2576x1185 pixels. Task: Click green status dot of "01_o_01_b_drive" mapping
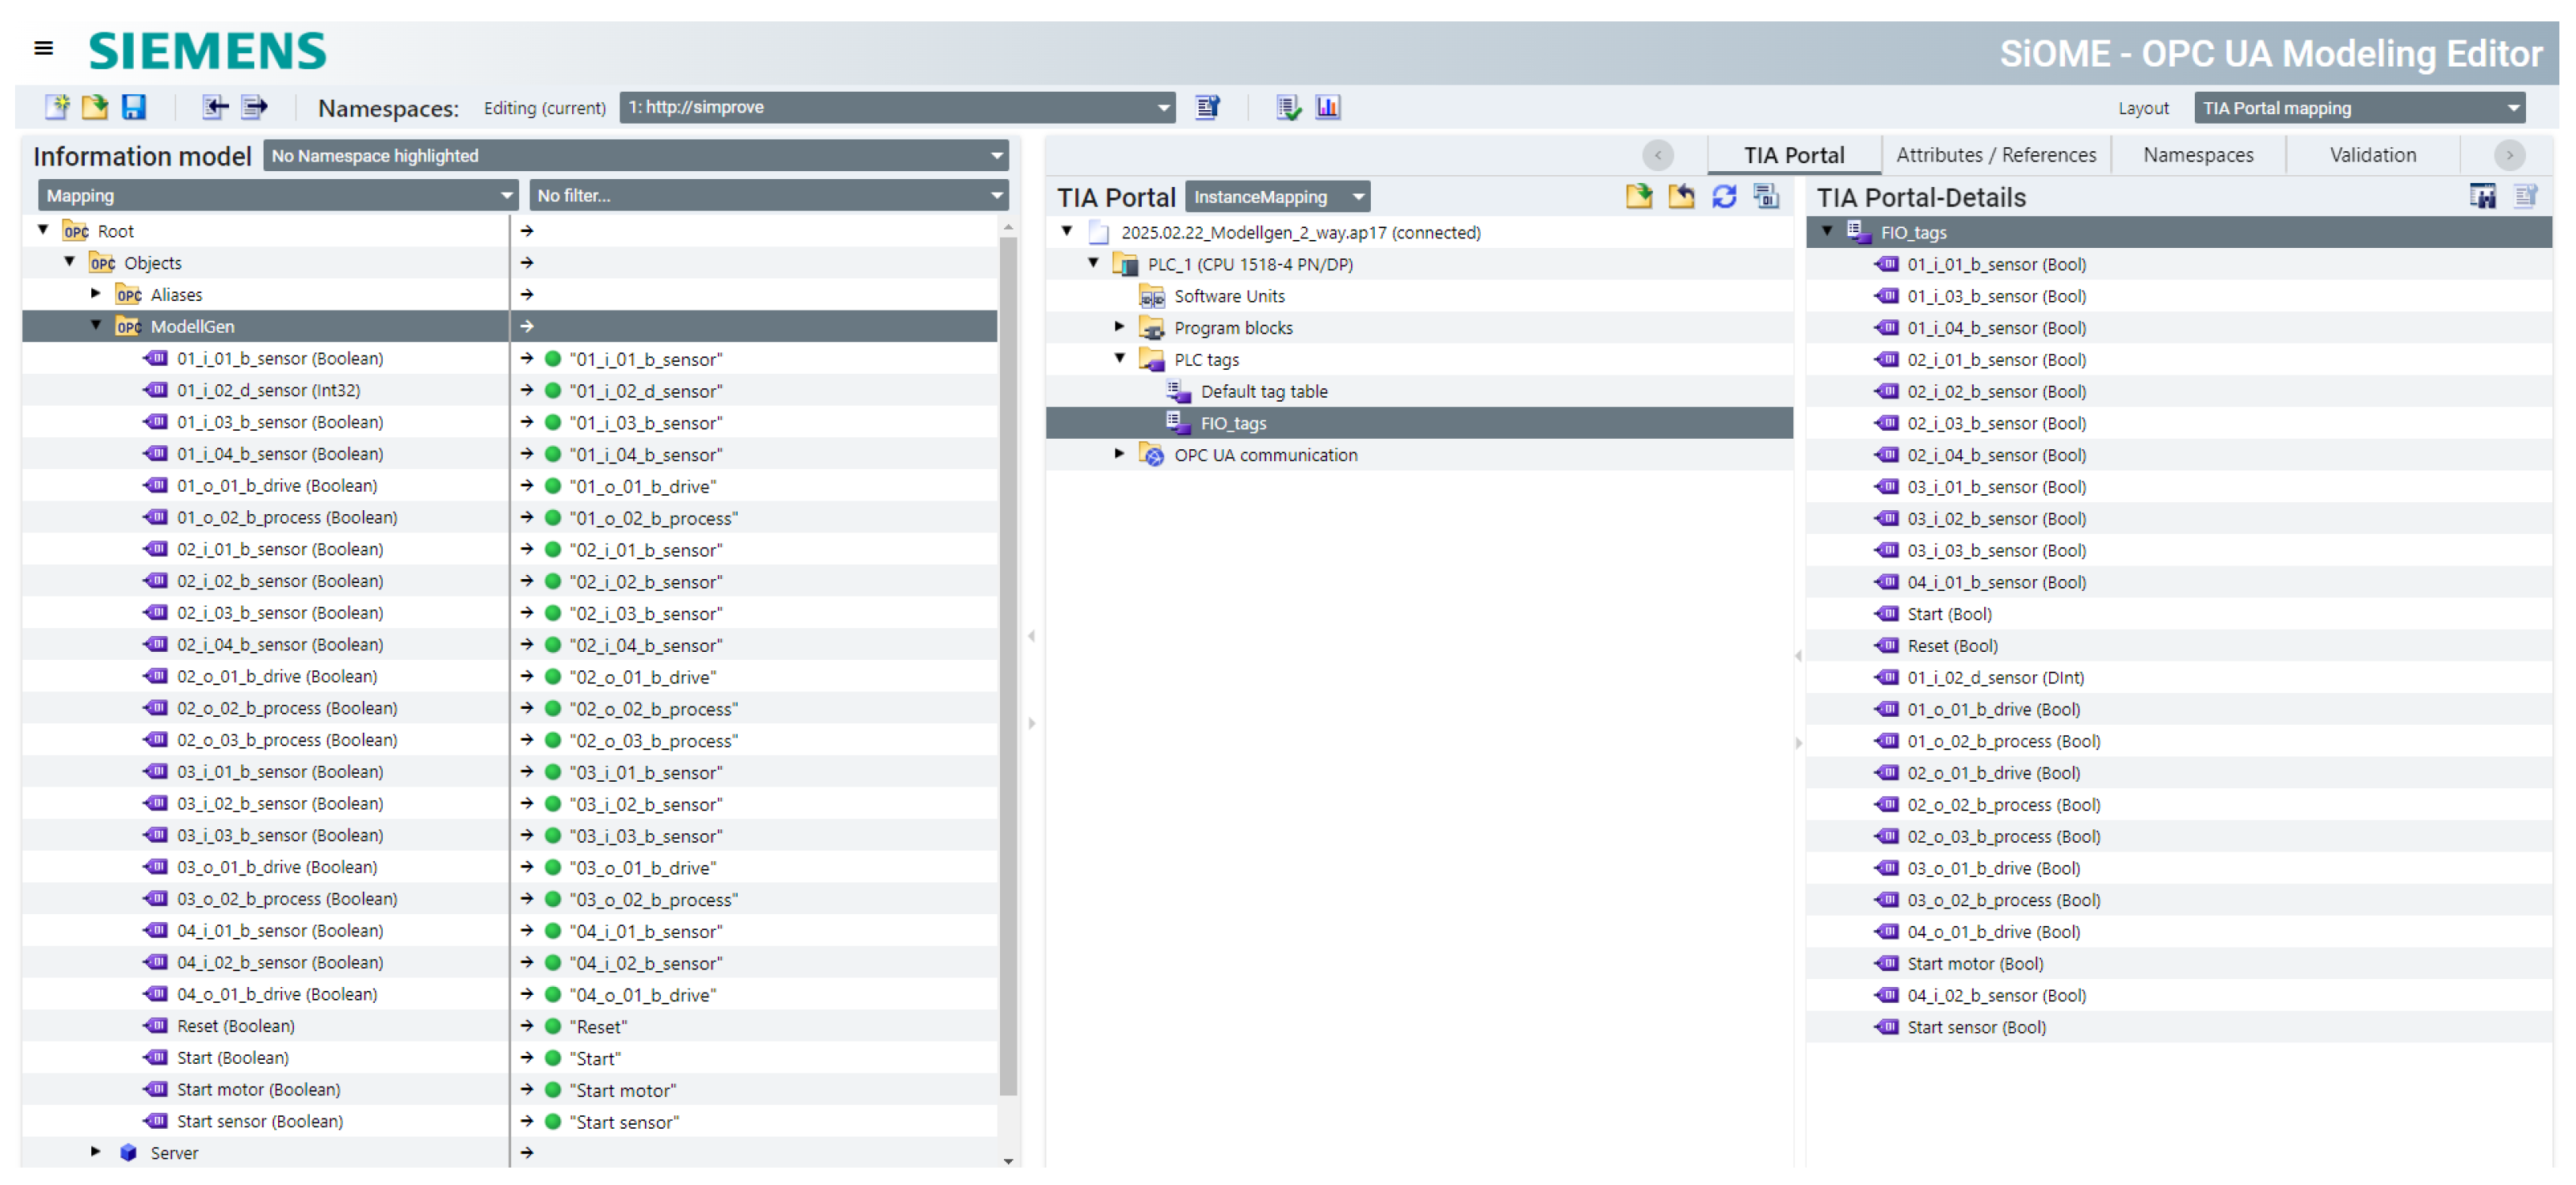[x=553, y=486]
